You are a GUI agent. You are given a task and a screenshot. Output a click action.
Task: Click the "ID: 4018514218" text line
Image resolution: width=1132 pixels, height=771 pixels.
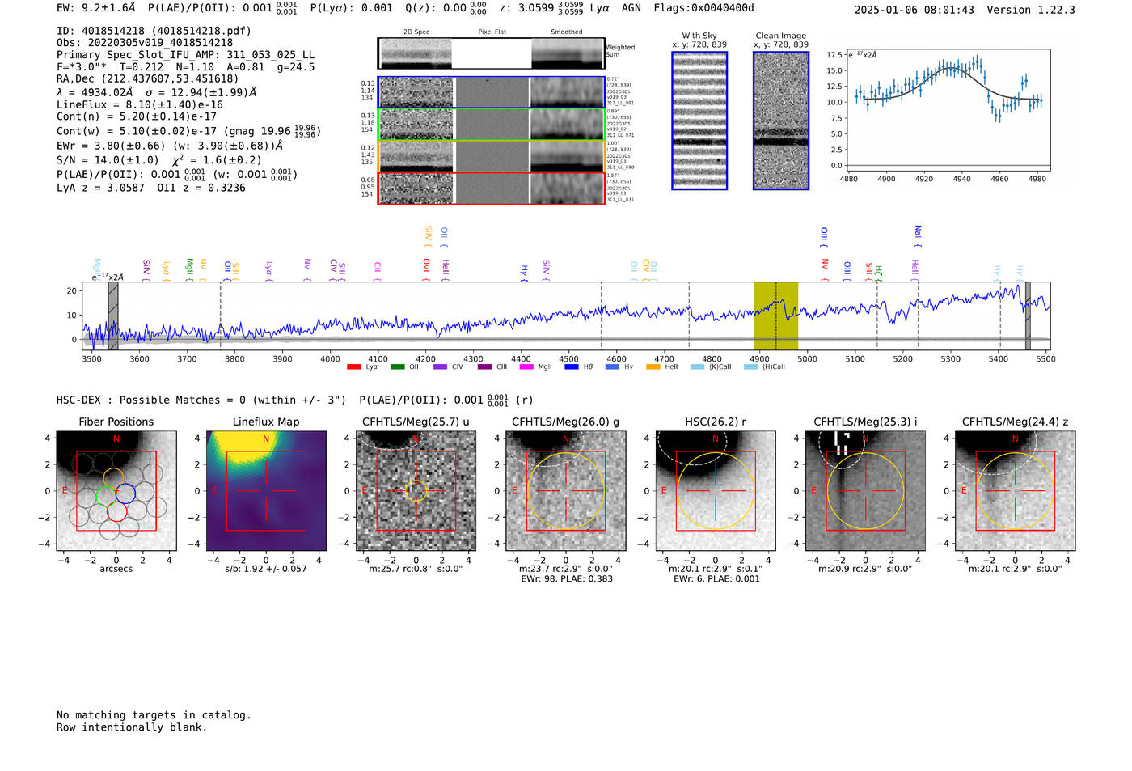point(154,31)
